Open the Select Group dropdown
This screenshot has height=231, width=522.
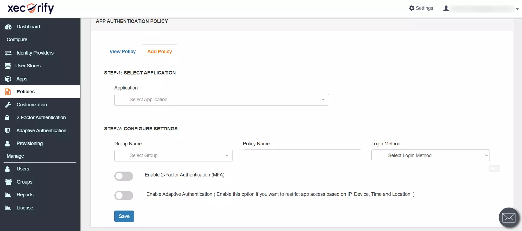pyautogui.click(x=174, y=155)
